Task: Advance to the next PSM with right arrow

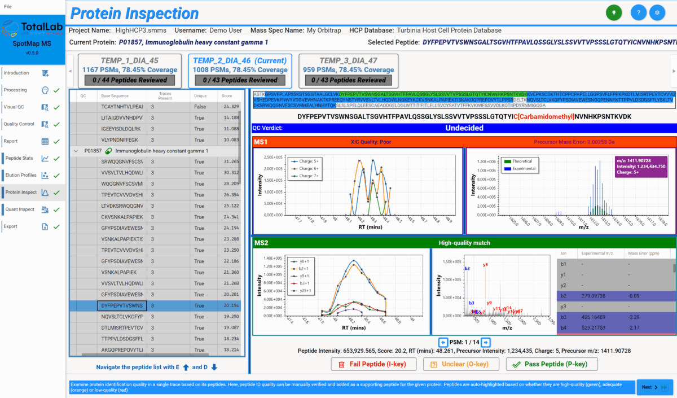Action: (x=486, y=342)
